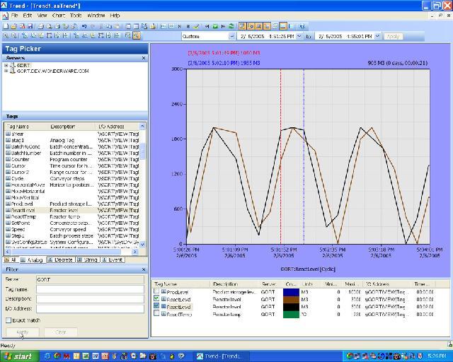Image resolution: width=453 pixels, height=362 pixels.
Task: Click the Trend taskbar button
Action: pos(220,356)
